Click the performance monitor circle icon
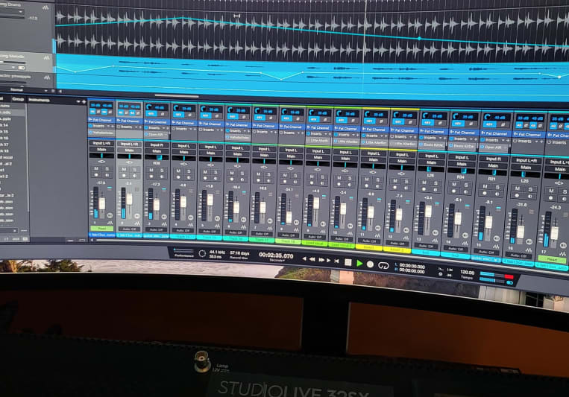 pos(203,253)
